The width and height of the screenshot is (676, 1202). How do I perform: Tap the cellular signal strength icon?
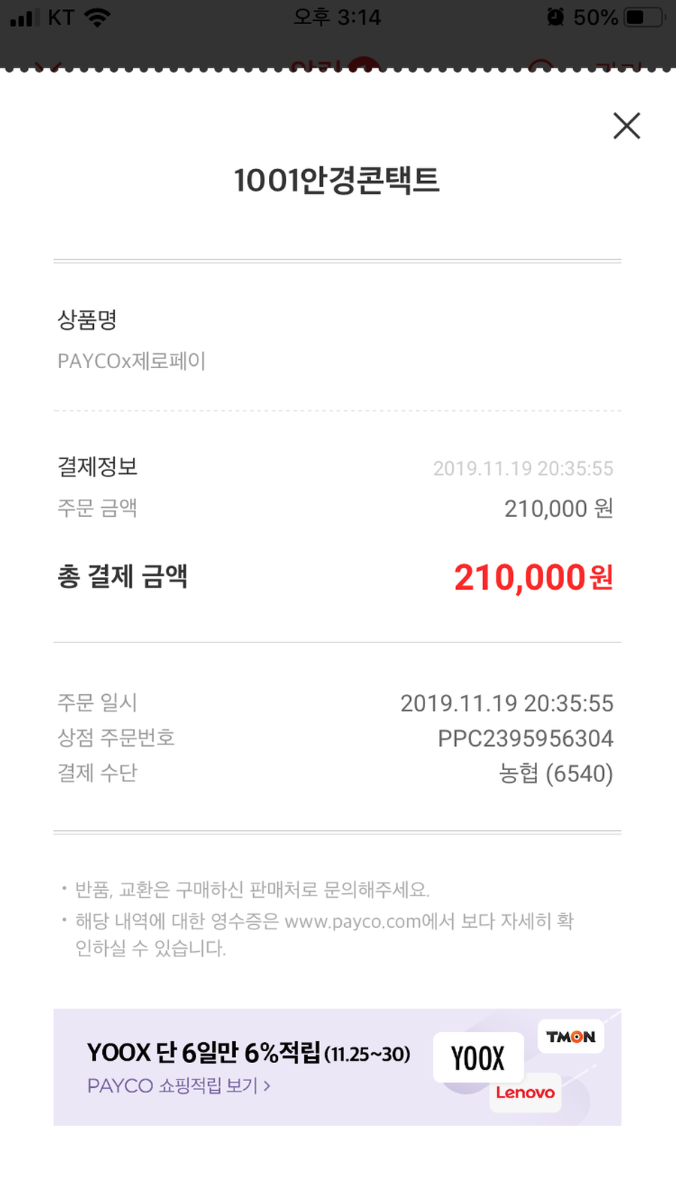[x=25, y=17]
